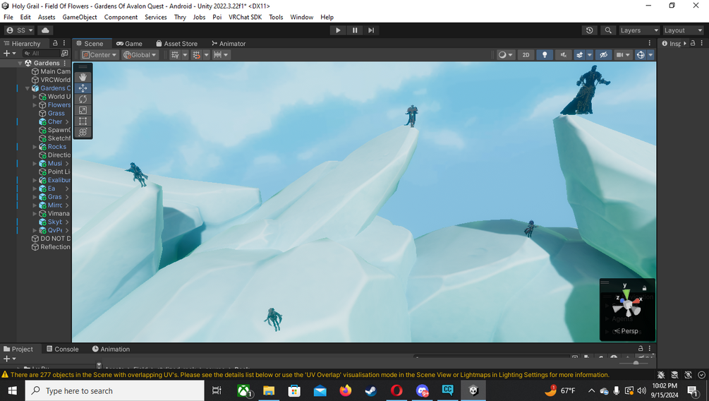Click the warning icon in status bar
The width and height of the screenshot is (709, 401).
point(5,375)
